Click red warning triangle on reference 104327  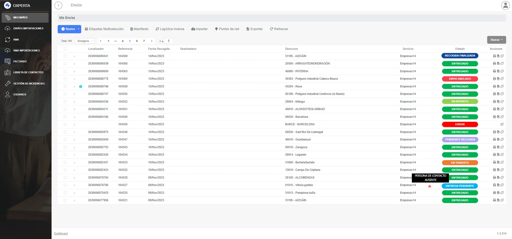[430, 186]
